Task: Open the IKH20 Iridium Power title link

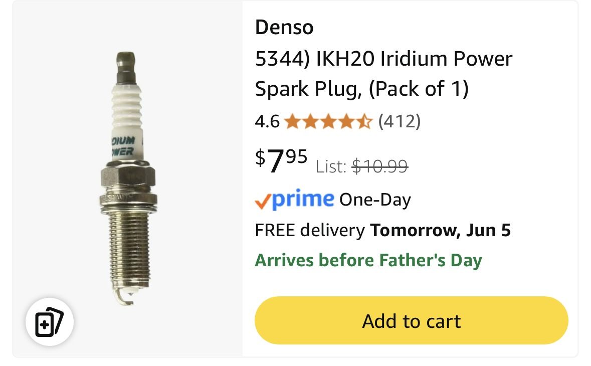Action: pos(383,59)
